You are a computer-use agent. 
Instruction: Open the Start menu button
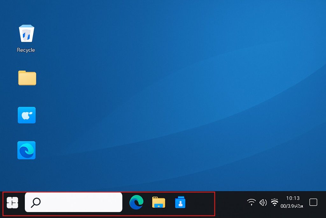click(12, 202)
